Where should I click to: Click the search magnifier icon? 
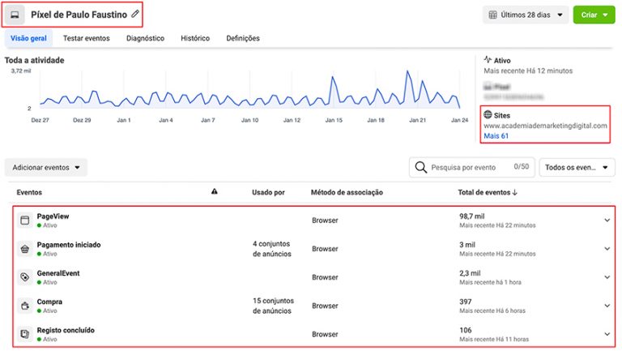pyautogui.click(x=420, y=167)
